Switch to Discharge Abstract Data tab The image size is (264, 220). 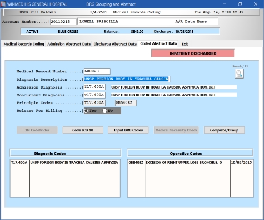pos(115,44)
